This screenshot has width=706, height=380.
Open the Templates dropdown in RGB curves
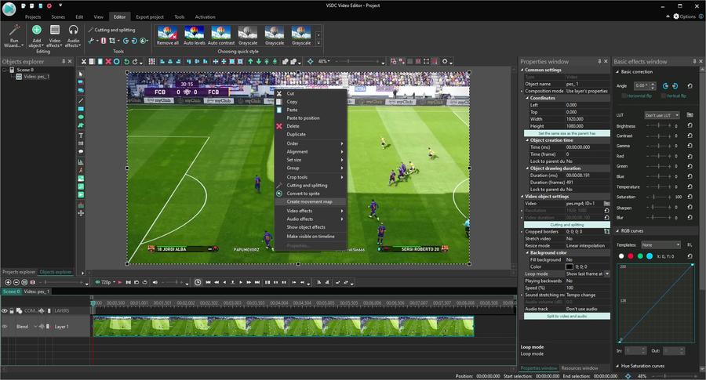(x=661, y=244)
